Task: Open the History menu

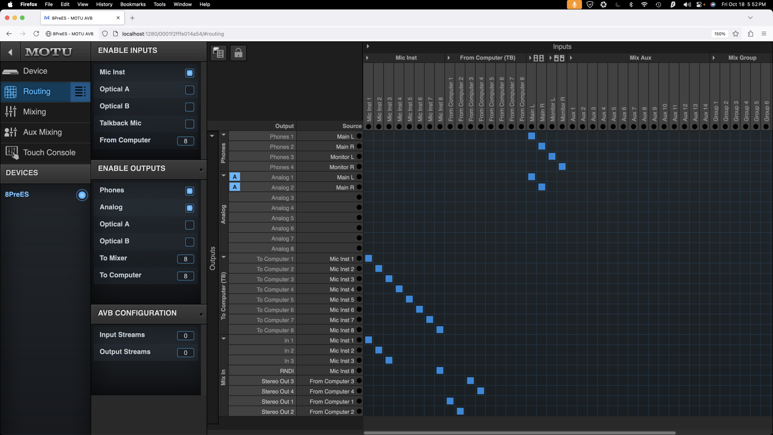Action: click(x=104, y=4)
